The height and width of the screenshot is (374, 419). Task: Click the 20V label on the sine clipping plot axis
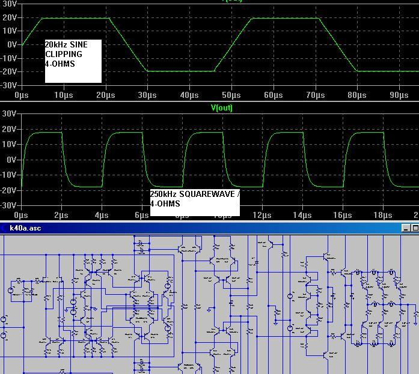pyautogui.click(x=10, y=17)
